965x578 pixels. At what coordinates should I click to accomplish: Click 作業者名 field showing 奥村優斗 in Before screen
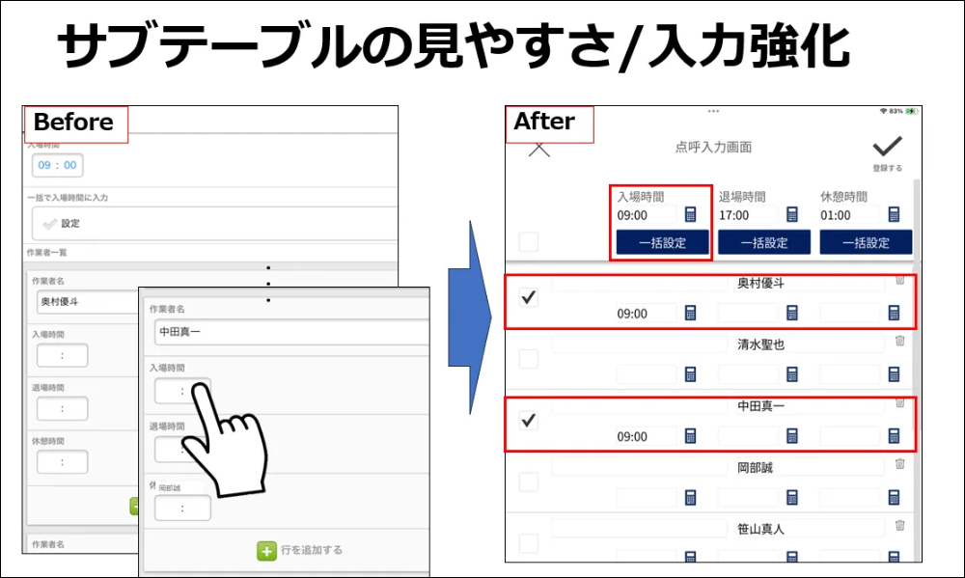pos(87,302)
